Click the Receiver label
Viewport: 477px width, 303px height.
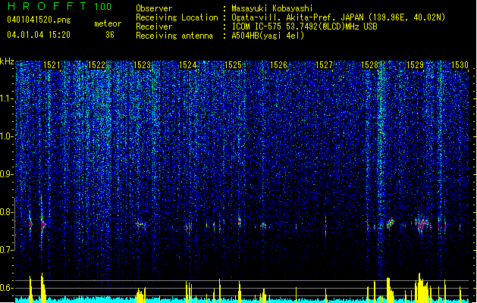pos(154,27)
